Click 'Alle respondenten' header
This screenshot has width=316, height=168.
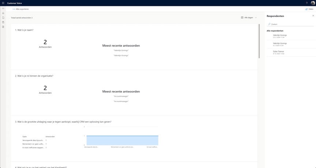point(275,31)
